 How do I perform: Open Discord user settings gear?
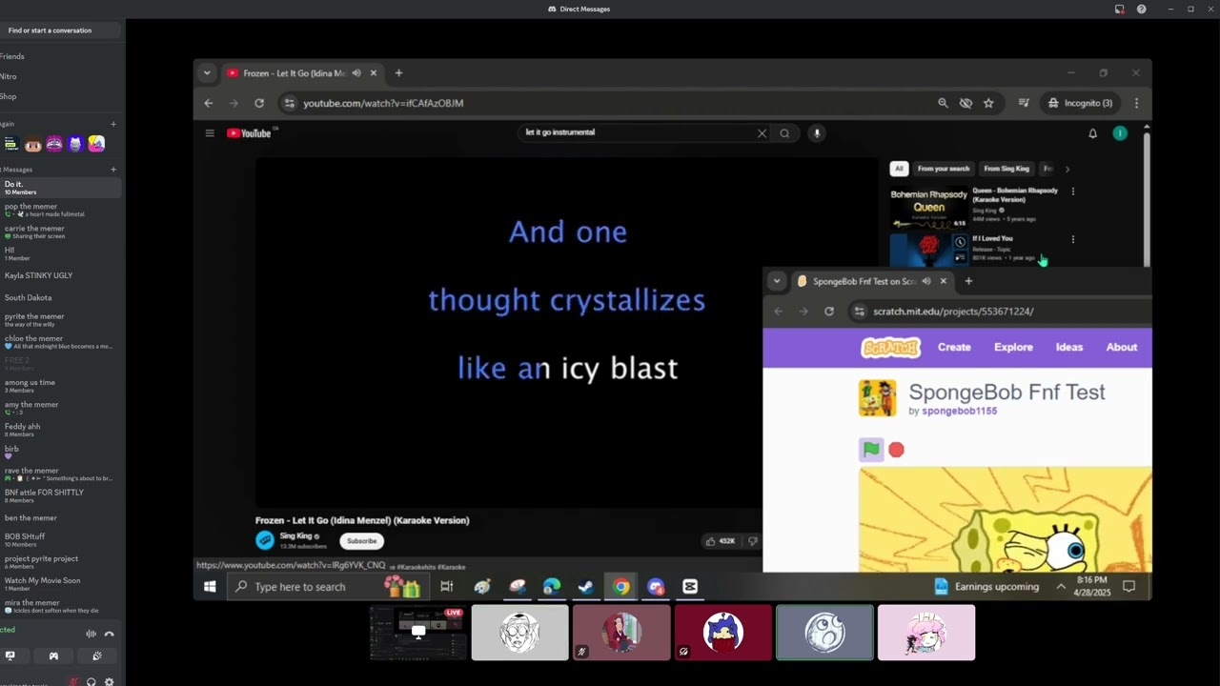[x=109, y=681]
